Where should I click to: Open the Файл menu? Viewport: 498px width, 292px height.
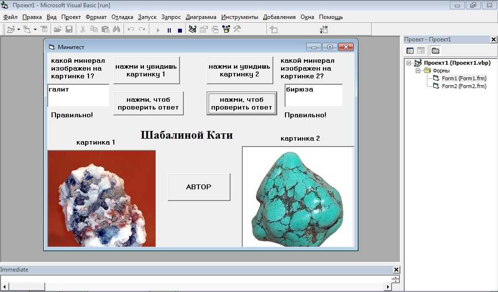pyautogui.click(x=11, y=17)
